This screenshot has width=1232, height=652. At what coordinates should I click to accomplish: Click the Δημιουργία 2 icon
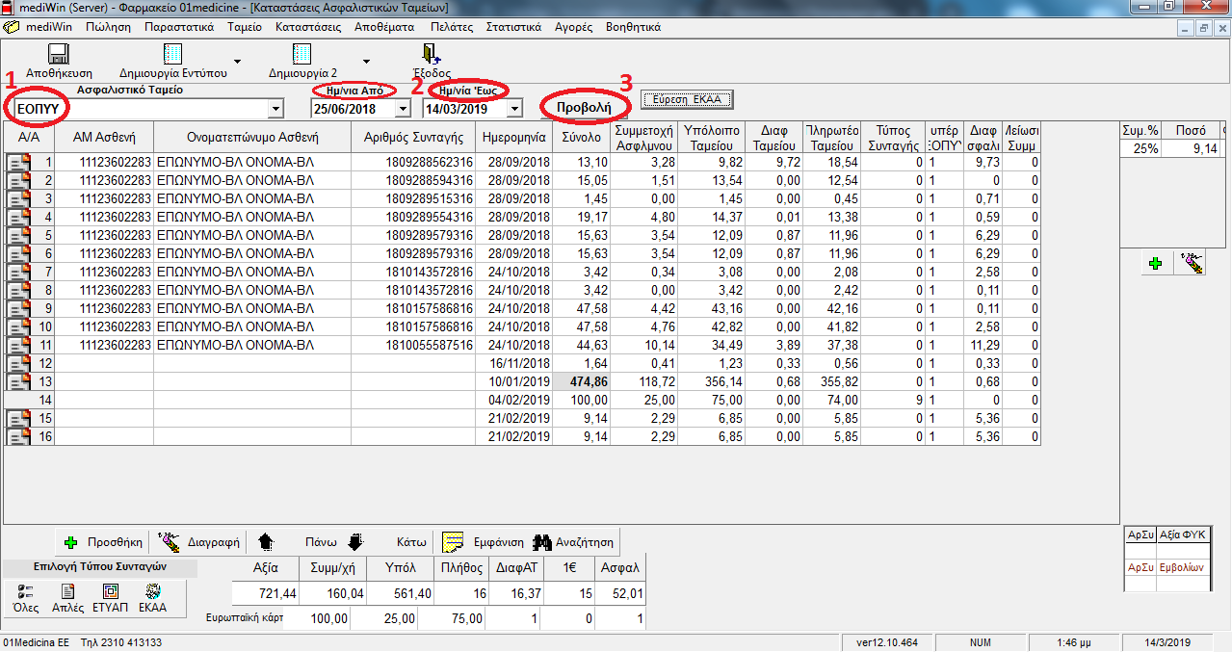(301, 54)
